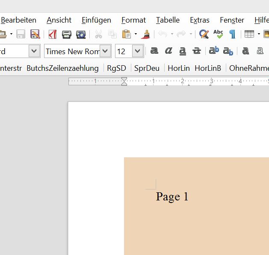Image resolution: width=269 pixels, height=255 pixels.
Task: Export directly as PDF icon
Action: click(x=53, y=34)
